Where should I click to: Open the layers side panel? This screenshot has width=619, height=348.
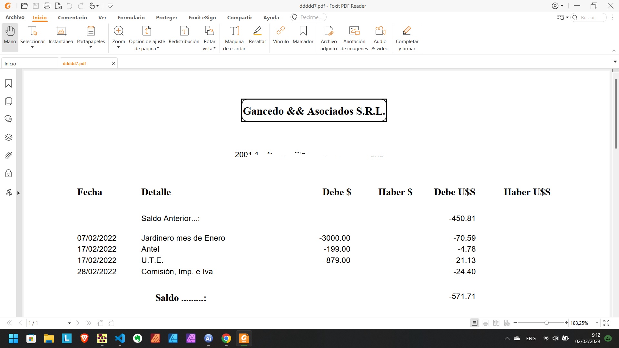9,138
